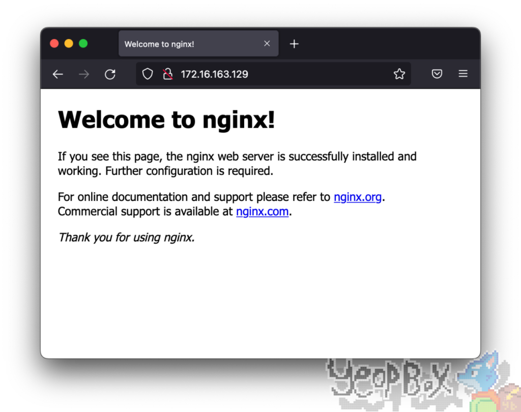Toggle enhanced tracking protection via shield
This screenshot has width=521, height=412.
pos(147,74)
